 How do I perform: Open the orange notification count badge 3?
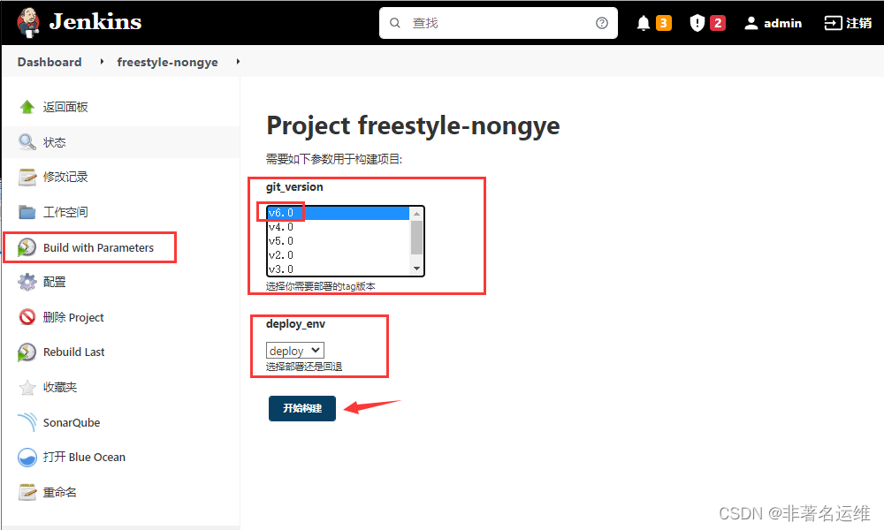click(x=664, y=23)
